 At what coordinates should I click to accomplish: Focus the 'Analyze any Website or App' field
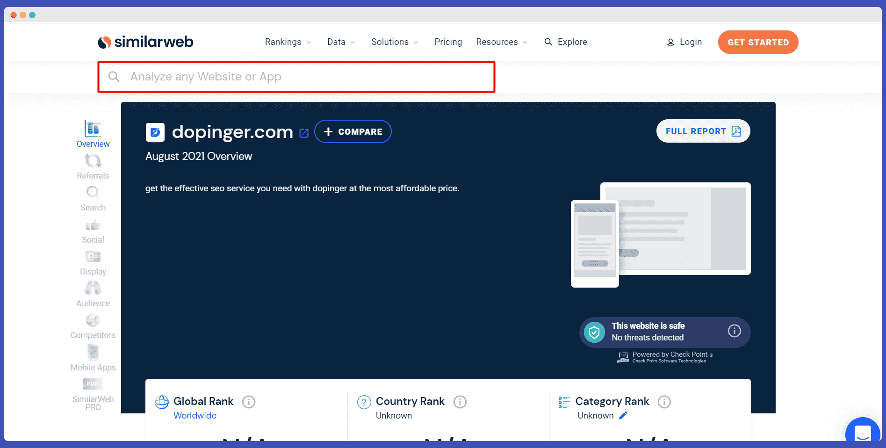(296, 77)
